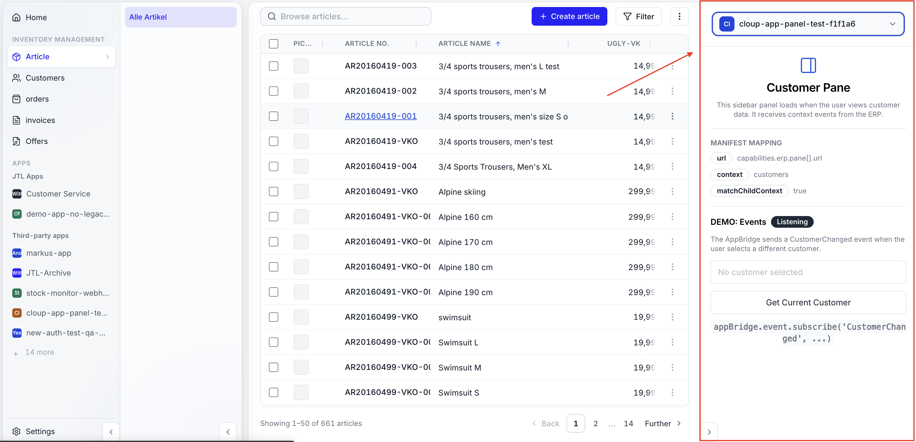
Task: Open row menu for swimsuit article
Action: click(673, 317)
